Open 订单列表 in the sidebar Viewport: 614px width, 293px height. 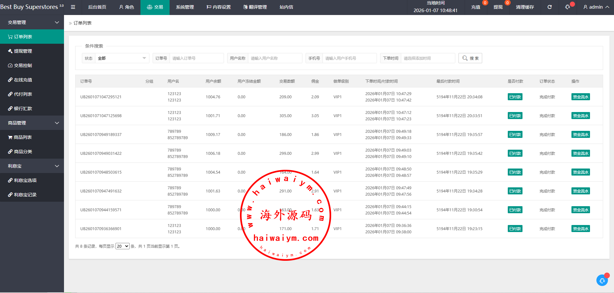(x=32, y=37)
